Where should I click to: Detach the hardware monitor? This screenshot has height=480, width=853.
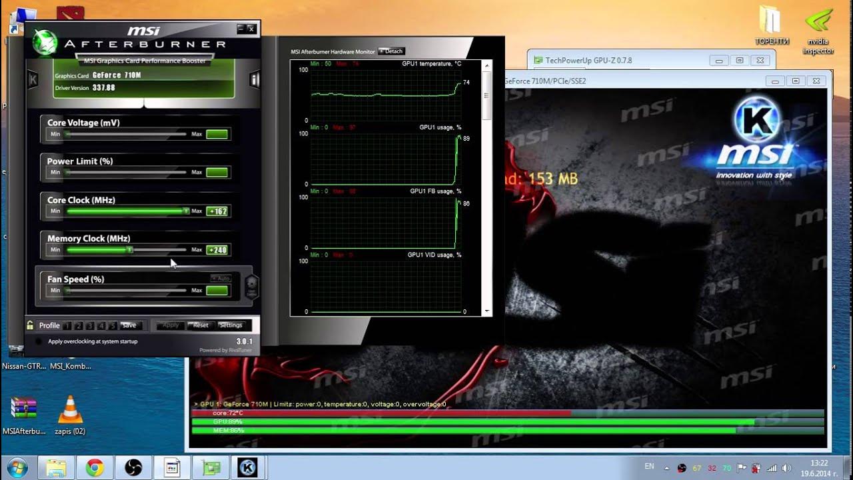tap(392, 51)
